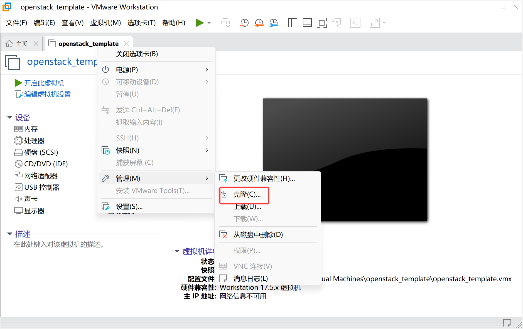Select the 处理器 device entry

tap(29, 141)
